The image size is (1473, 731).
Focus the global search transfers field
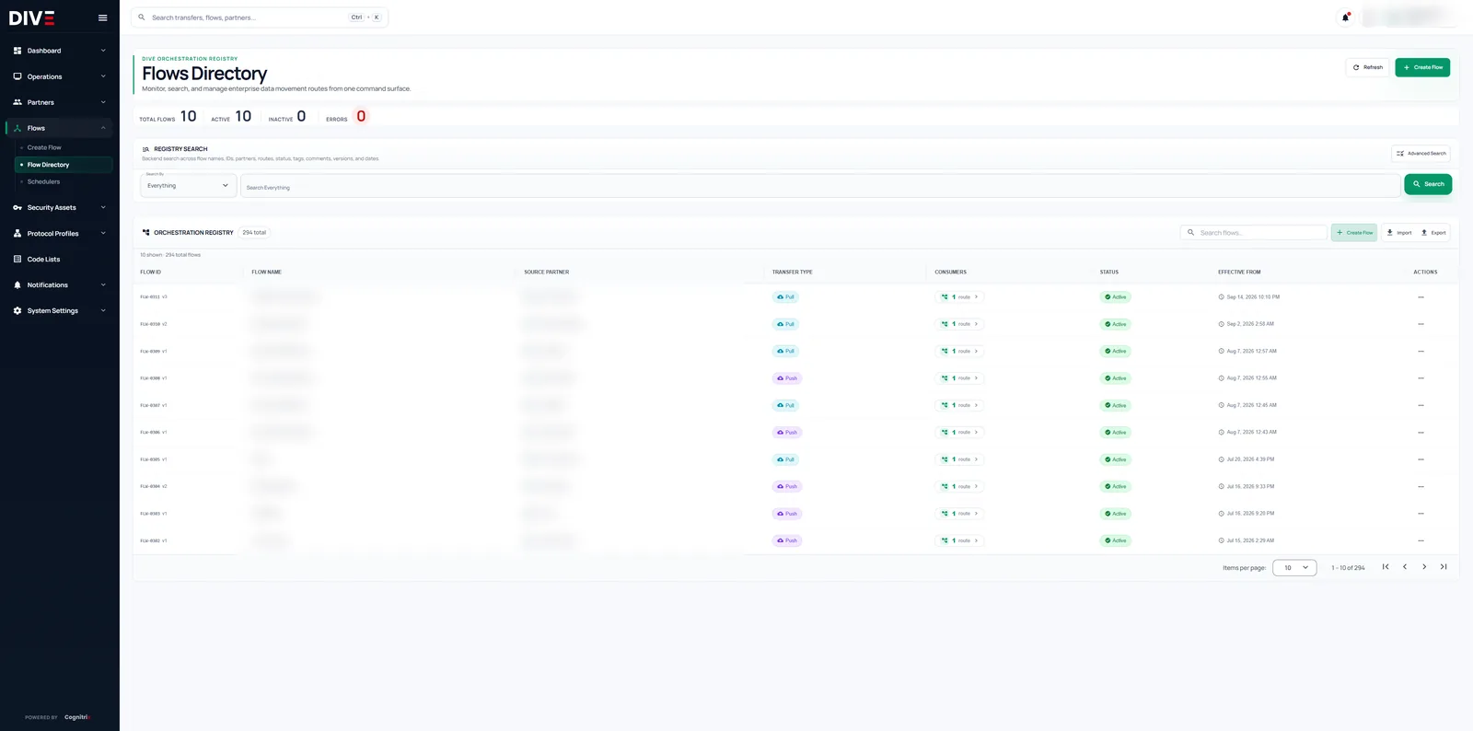coord(261,17)
